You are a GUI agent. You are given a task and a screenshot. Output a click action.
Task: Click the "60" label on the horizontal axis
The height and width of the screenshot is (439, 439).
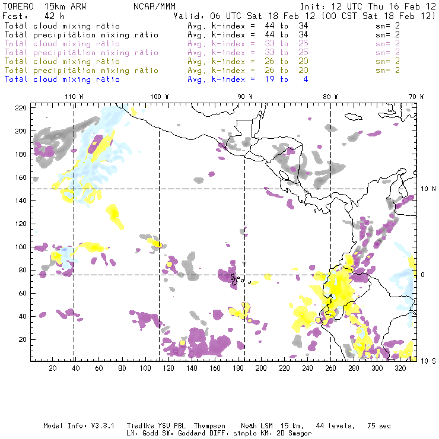tap(99, 368)
